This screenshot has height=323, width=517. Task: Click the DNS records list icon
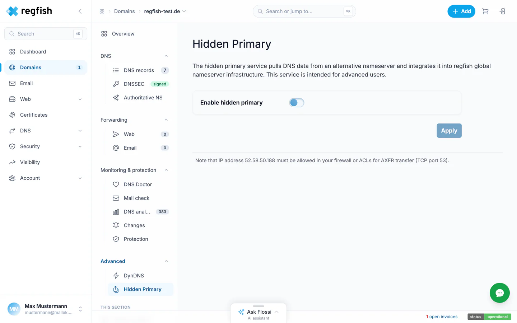[116, 70]
